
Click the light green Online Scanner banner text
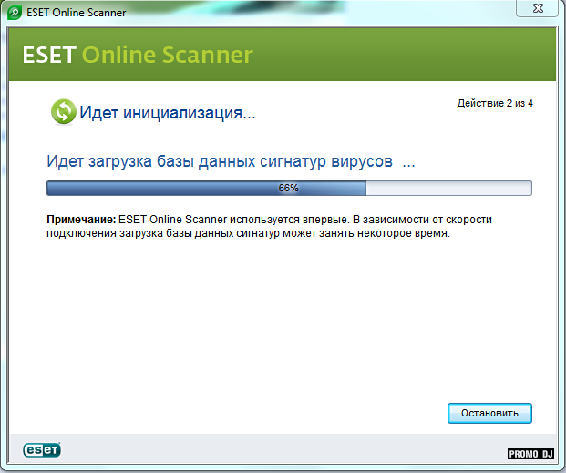coord(168,55)
